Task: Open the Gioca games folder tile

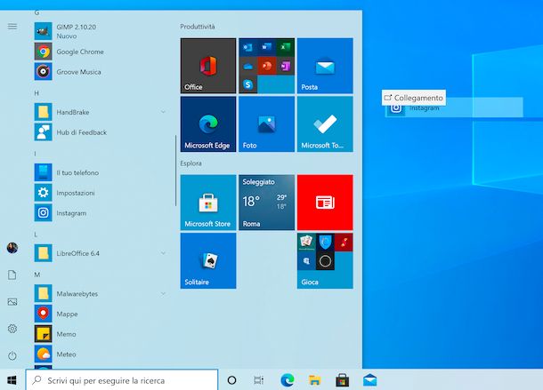Action: (325, 260)
